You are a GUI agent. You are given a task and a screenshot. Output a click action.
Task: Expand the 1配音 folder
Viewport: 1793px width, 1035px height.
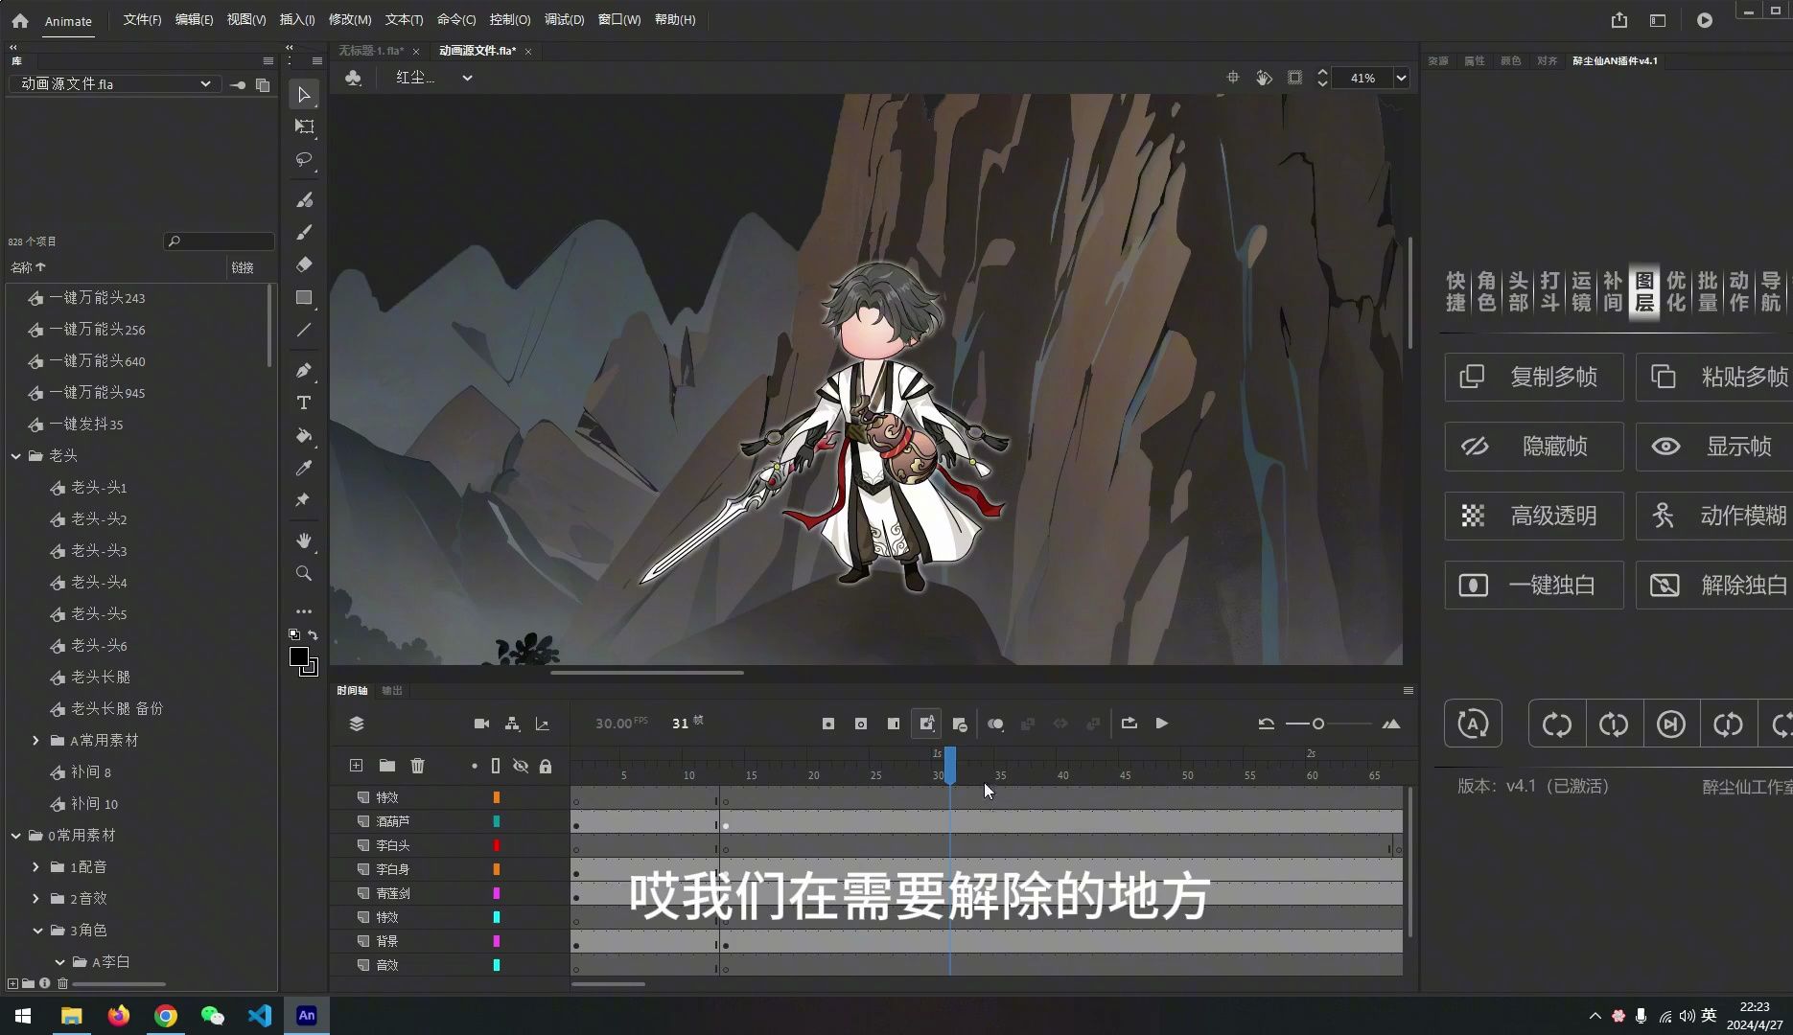click(35, 867)
